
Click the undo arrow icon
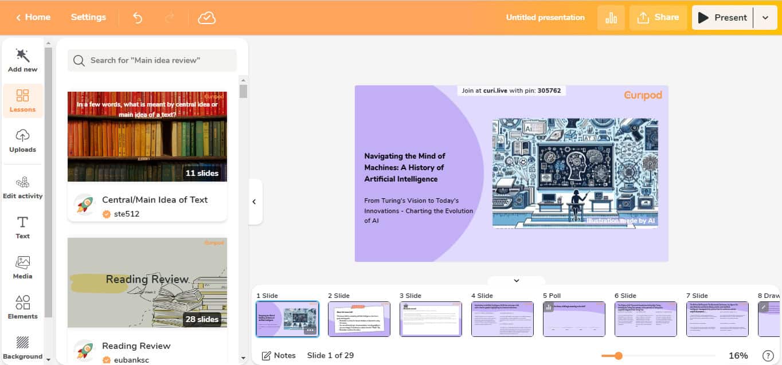click(x=138, y=18)
